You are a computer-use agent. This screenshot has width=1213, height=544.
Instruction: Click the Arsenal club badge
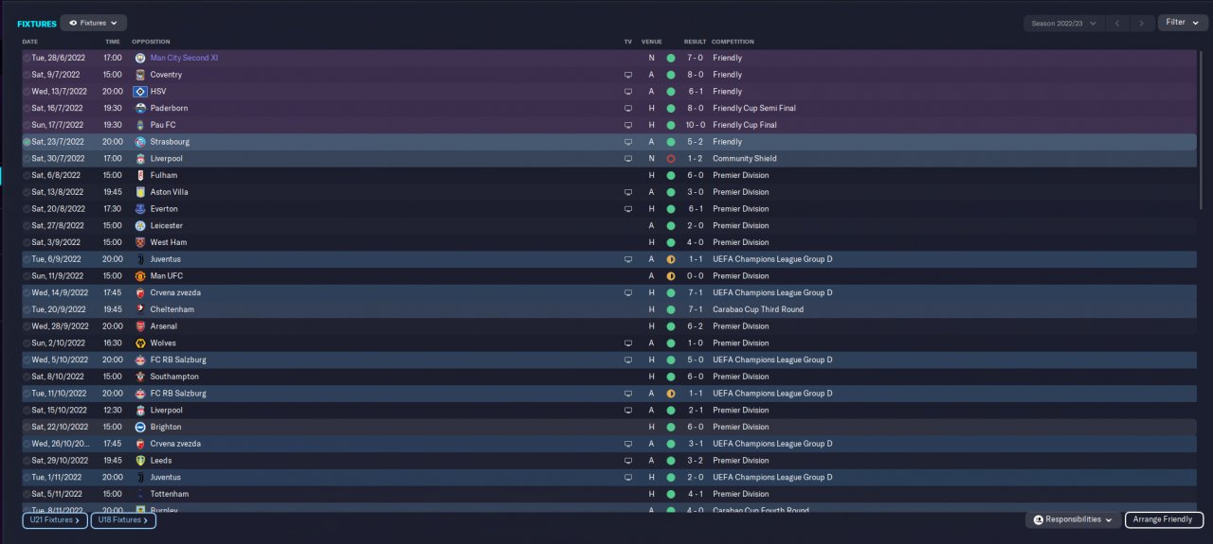pos(140,326)
